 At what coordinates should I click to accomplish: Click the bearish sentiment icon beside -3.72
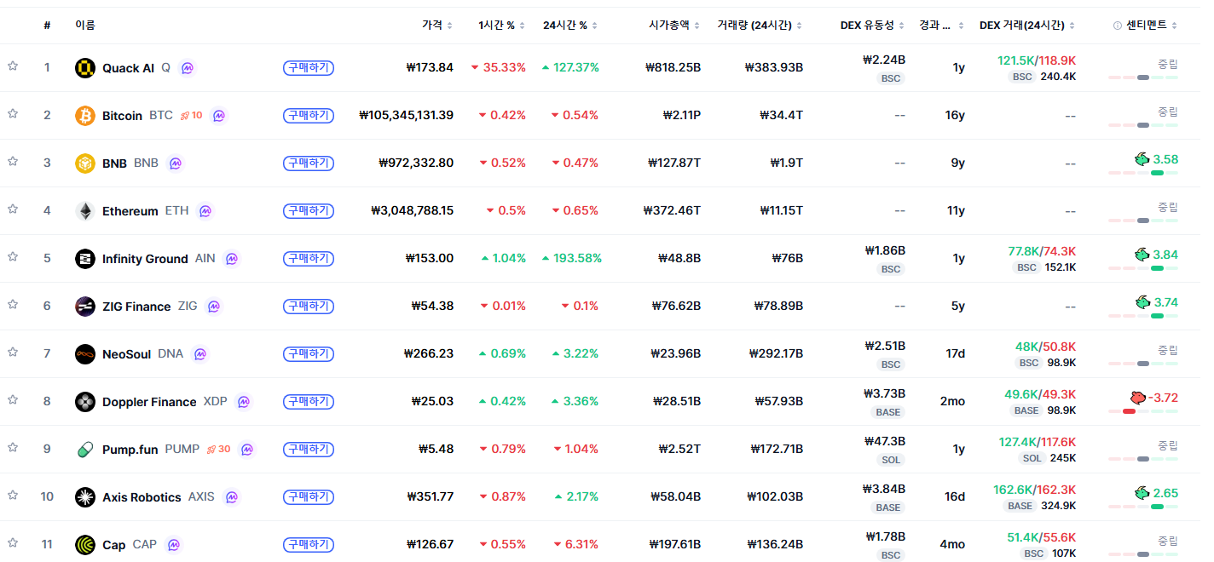1137,397
